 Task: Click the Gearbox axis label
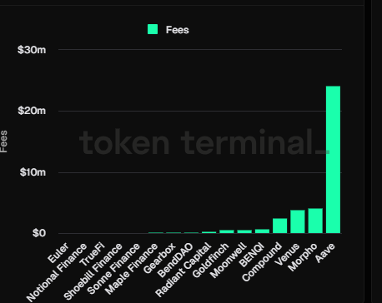click(159, 258)
